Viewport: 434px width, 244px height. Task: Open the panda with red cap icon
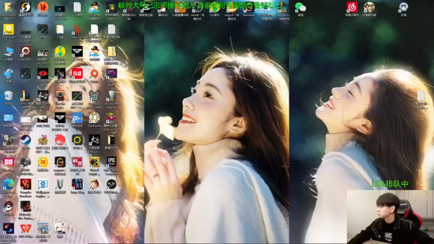[x=8, y=207]
